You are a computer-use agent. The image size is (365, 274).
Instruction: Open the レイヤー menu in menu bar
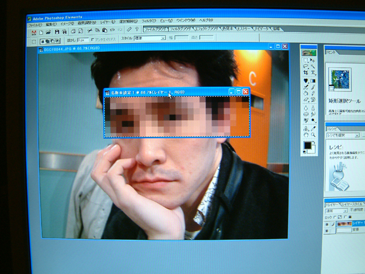108,22
